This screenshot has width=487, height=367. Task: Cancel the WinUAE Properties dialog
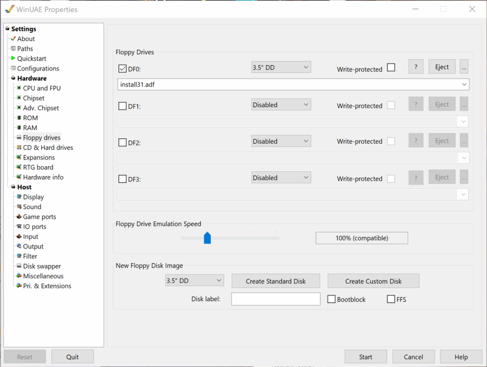413,357
